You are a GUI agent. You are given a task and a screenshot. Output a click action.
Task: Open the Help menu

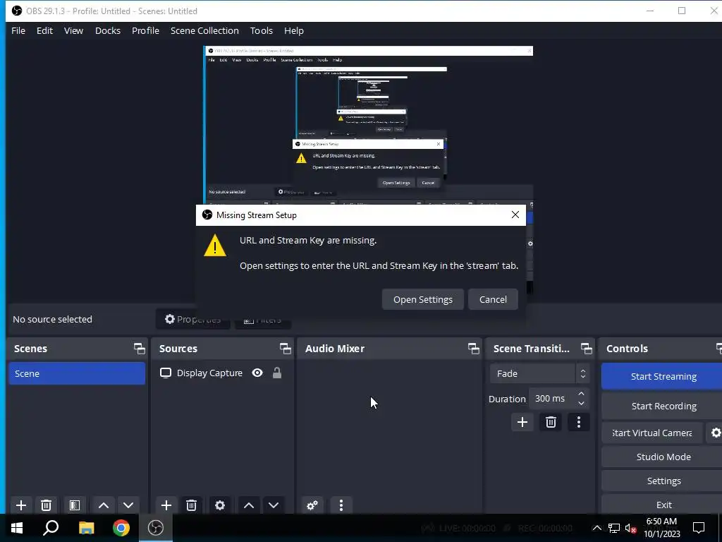294,30
